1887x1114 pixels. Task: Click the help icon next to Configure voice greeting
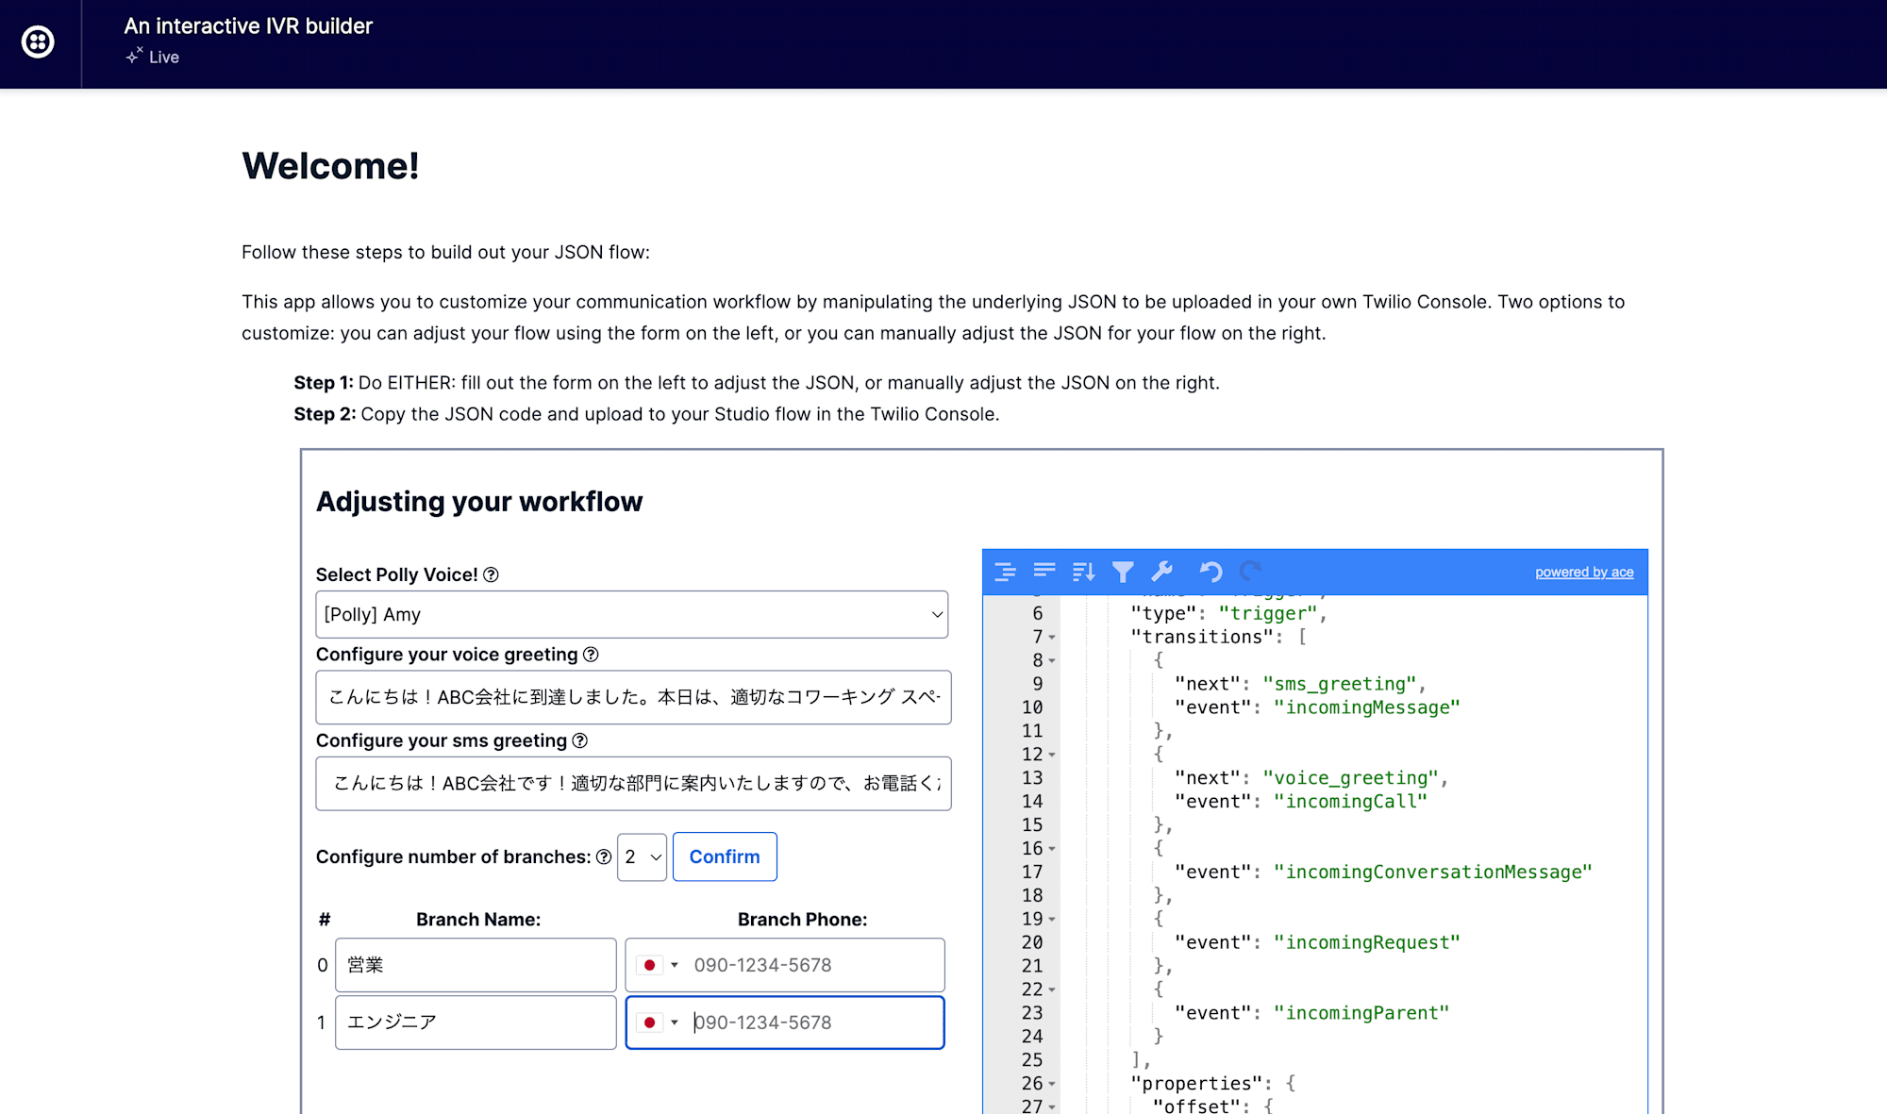click(594, 654)
